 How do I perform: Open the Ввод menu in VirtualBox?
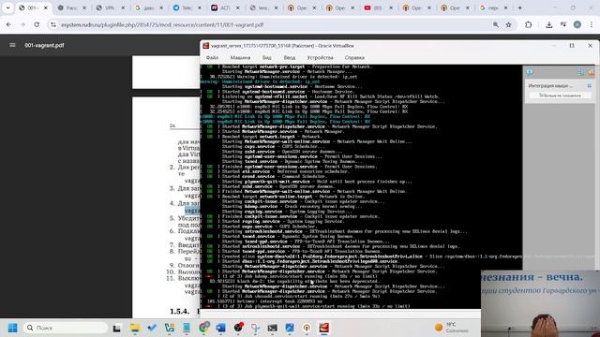tap(290, 58)
